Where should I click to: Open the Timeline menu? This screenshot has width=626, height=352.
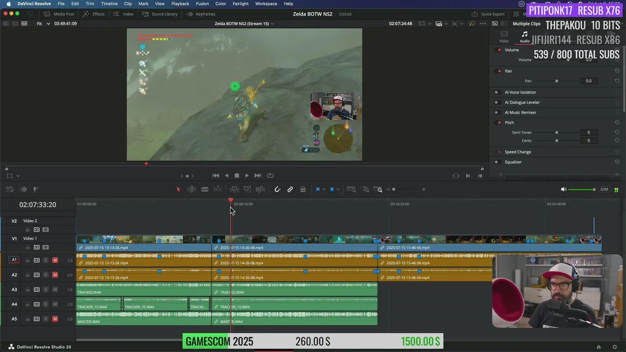[109, 3]
